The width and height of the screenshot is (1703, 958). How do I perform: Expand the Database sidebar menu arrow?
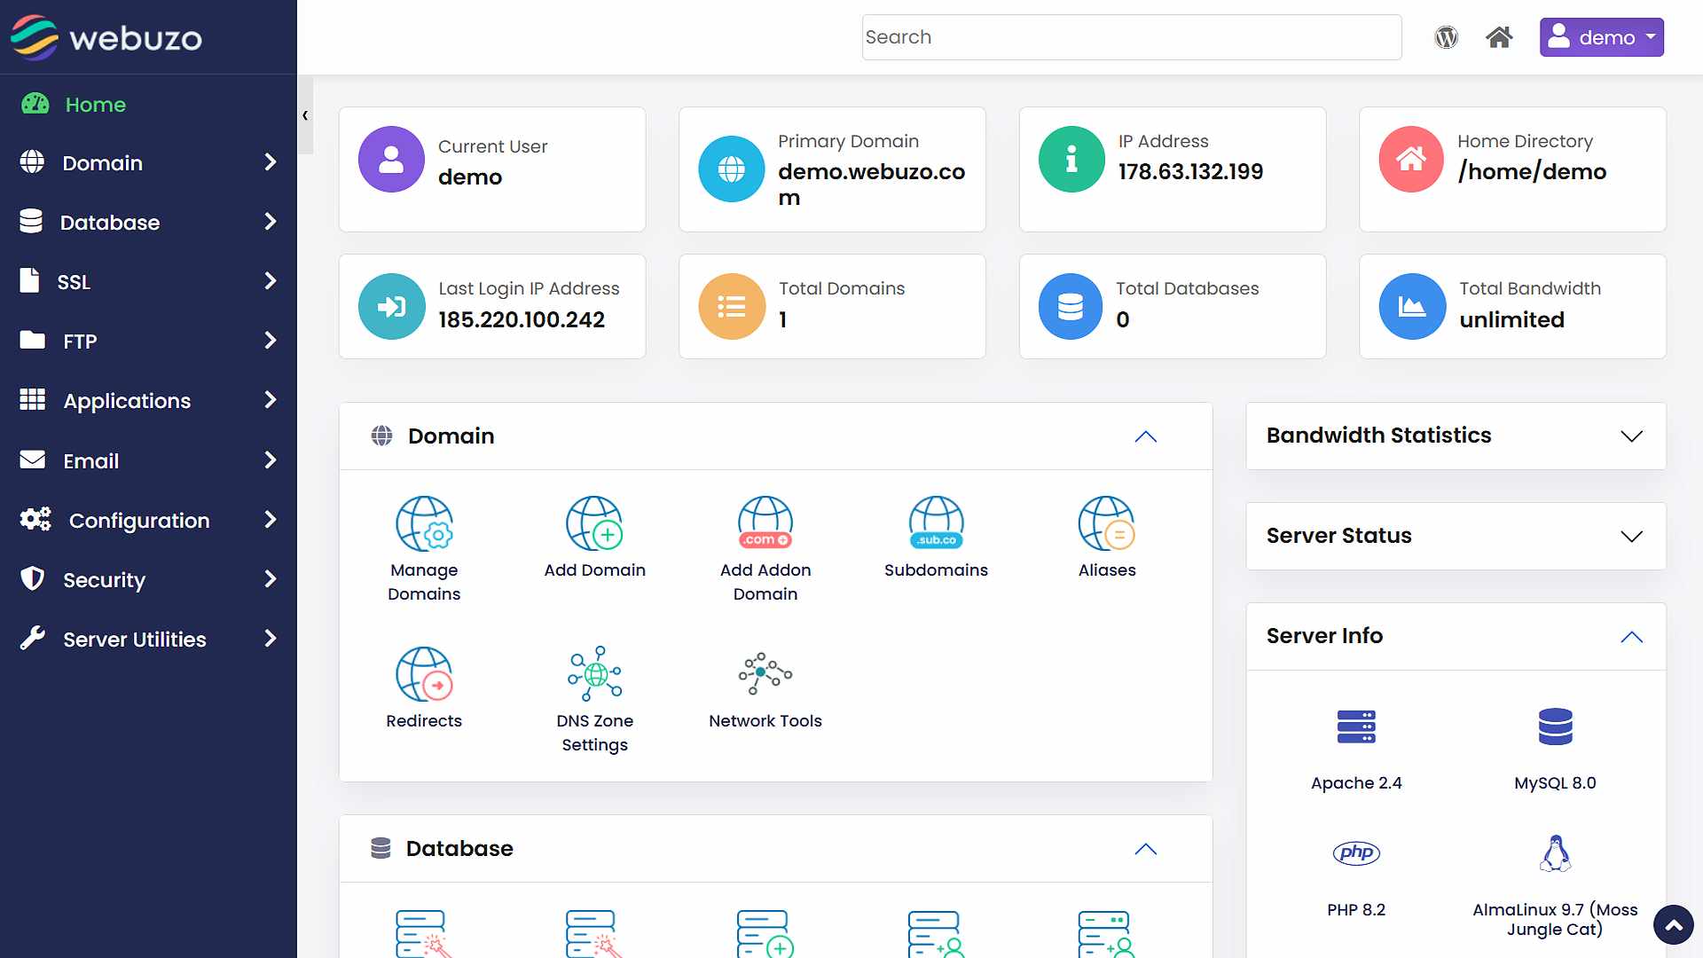[271, 221]
